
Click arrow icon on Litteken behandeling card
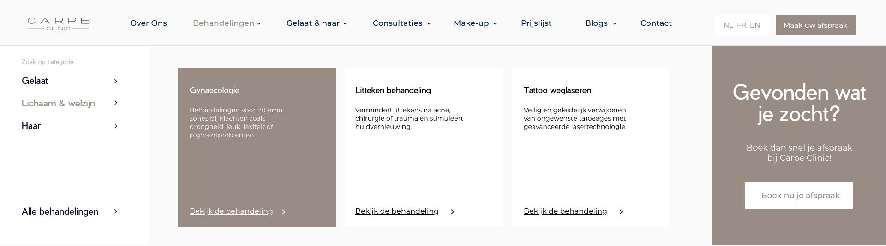click(x=453, y=212)
